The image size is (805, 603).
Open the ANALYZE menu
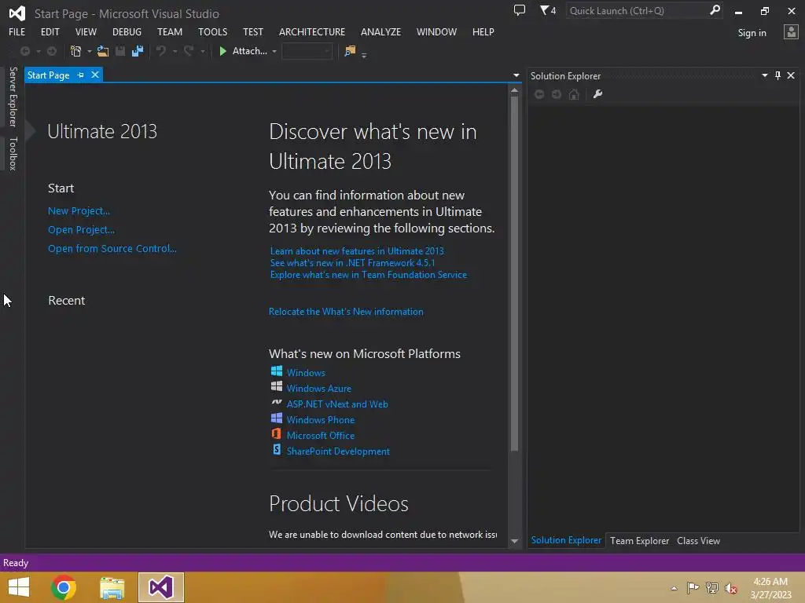tap(381, 31)
